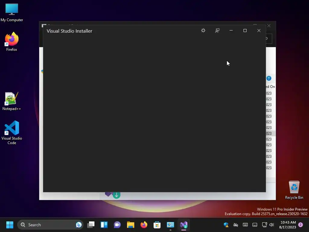Launch Firefox from the taskbar
The height and width of the screenshot is (232, 309).
144,225
